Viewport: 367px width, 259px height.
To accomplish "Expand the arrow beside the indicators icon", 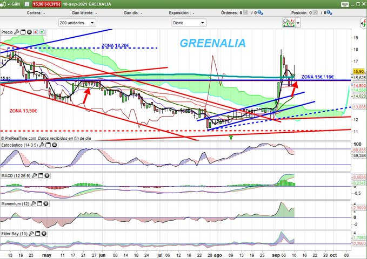I will click(298, 23).
